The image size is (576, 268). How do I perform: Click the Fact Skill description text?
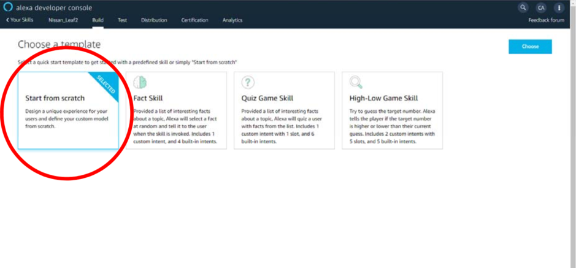(176, 126)
